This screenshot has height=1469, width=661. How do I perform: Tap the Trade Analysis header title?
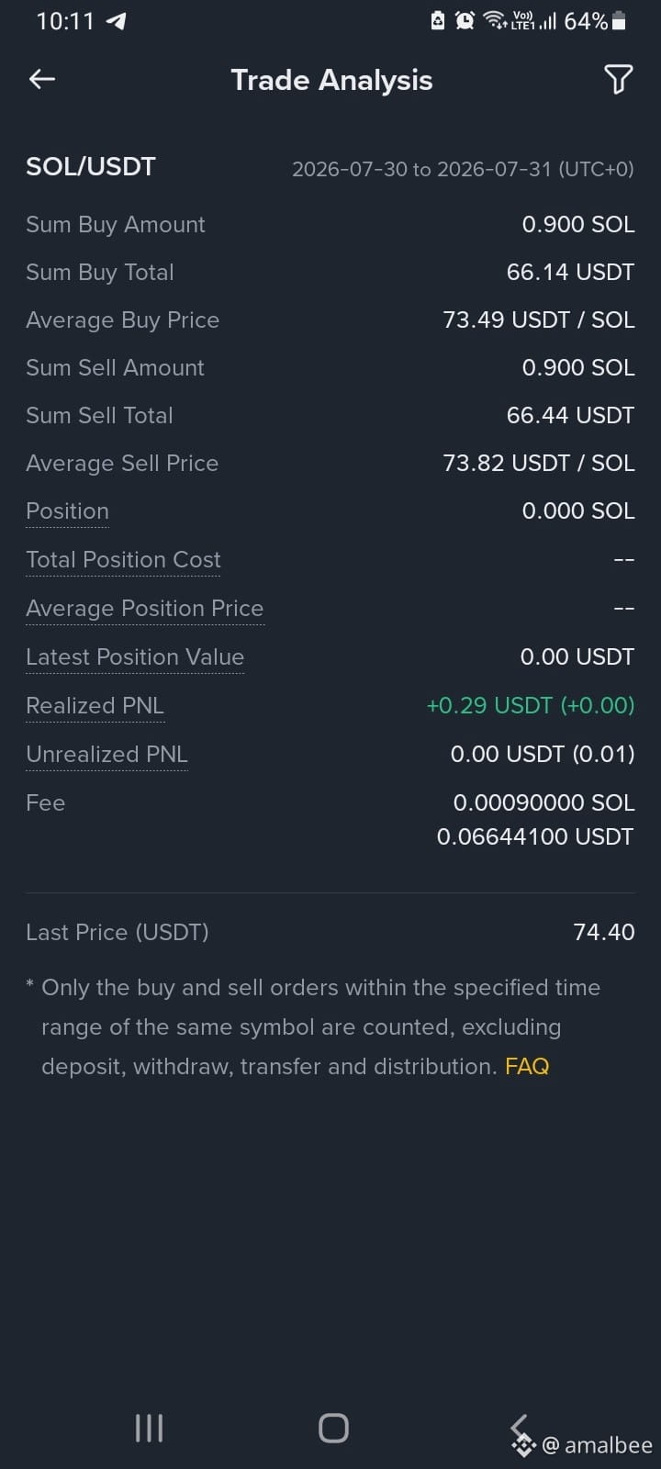[331, 80]
